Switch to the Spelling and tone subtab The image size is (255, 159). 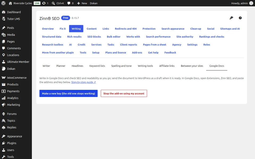pos(121,66)
